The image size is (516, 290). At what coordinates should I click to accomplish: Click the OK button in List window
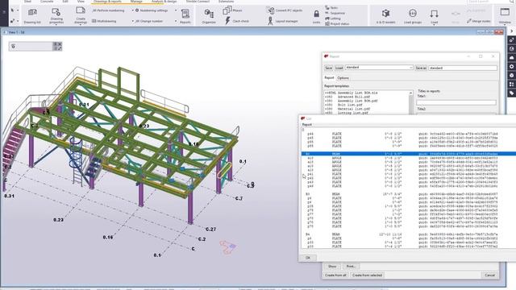(x=308, y=258)
